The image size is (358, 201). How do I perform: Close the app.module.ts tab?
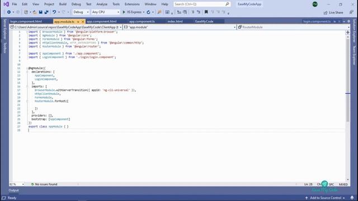pyautogui.click(x=83, y=22)
